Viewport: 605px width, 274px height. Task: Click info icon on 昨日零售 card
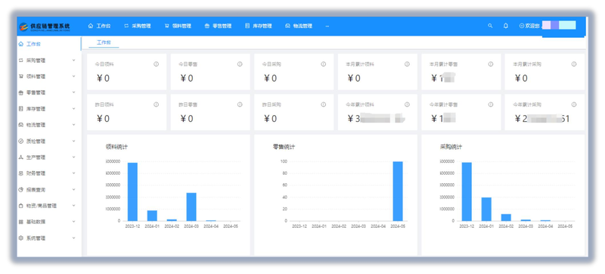(x=240, y=104)
